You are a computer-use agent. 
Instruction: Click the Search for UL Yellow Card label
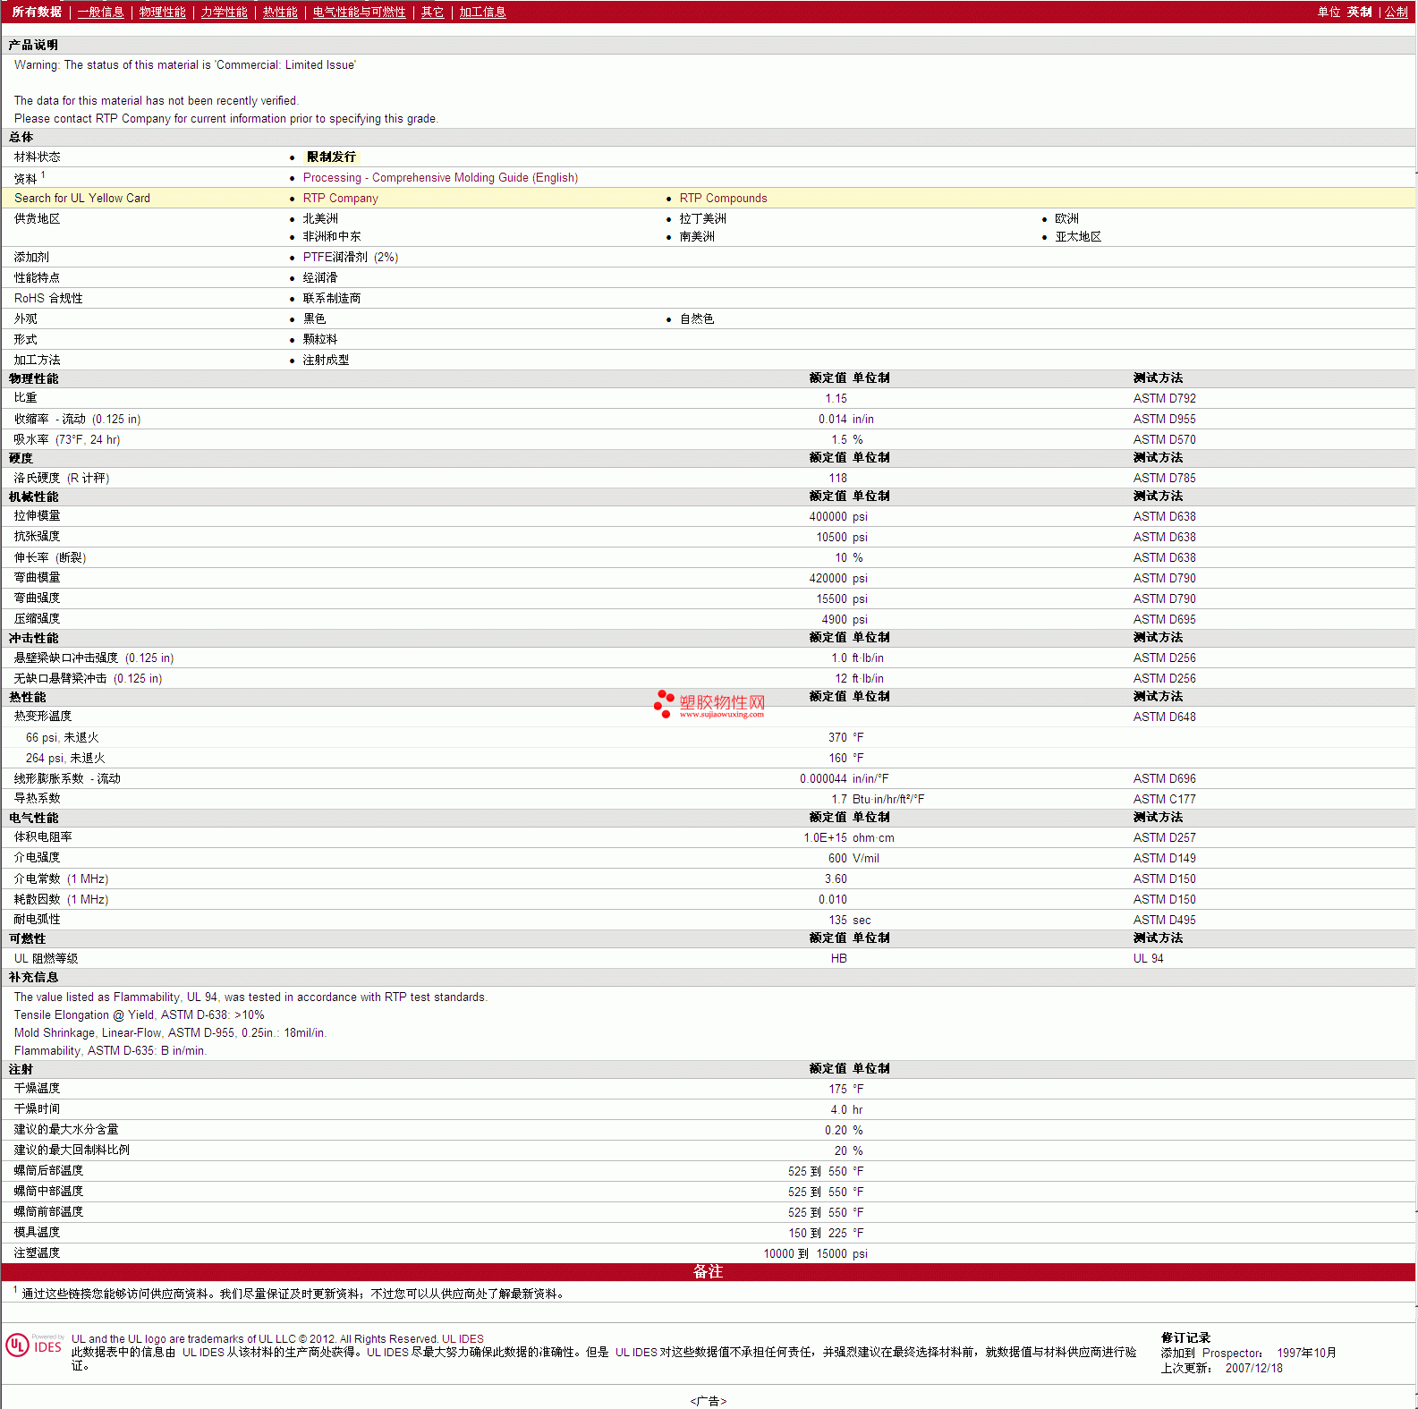tap(82, 199)
